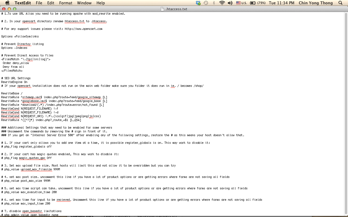The image size is (348, 217).
Task: Click the Bluetooth status icon
Action: click(214, 3)
